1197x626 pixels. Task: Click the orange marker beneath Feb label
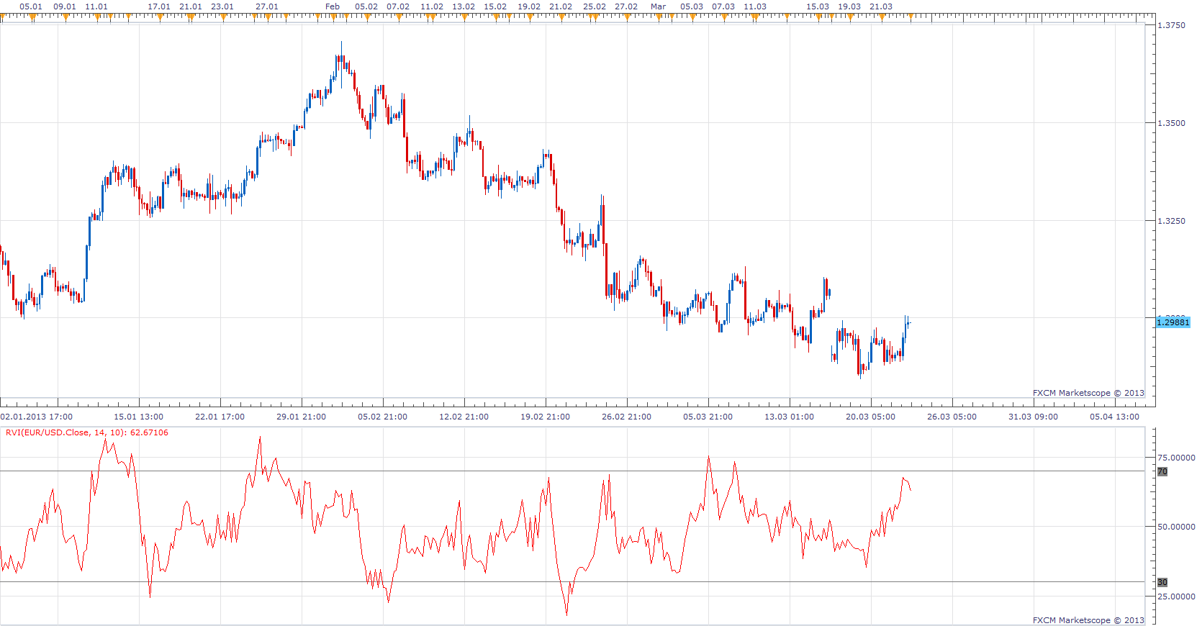(333, 18)
